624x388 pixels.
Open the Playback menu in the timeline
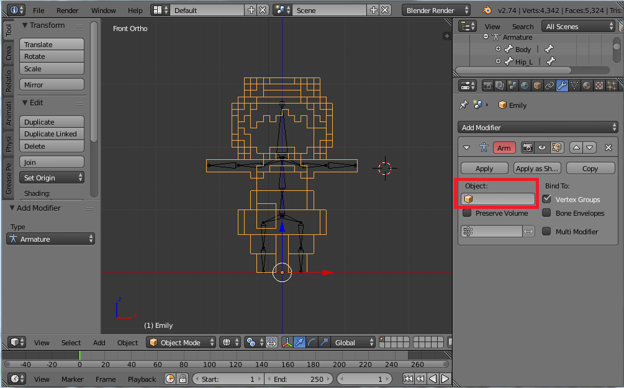pyautogui.click(x=142, y=379)
